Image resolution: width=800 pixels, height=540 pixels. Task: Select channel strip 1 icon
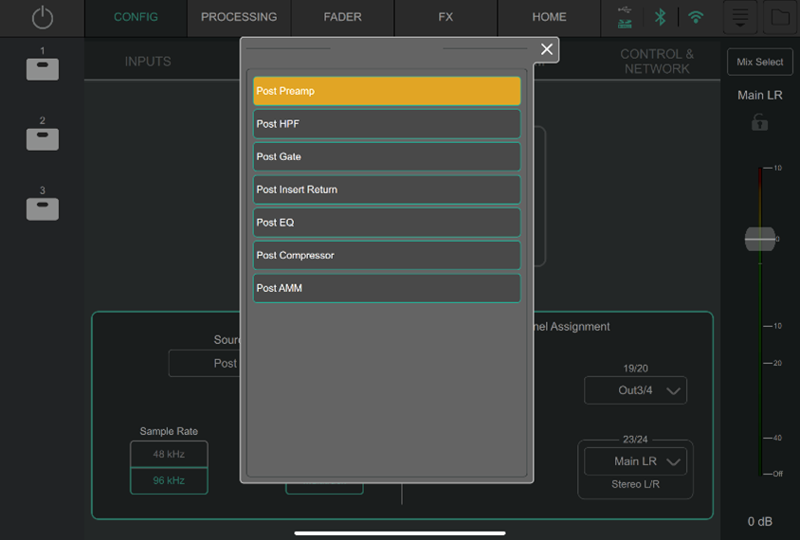point(43,69)
